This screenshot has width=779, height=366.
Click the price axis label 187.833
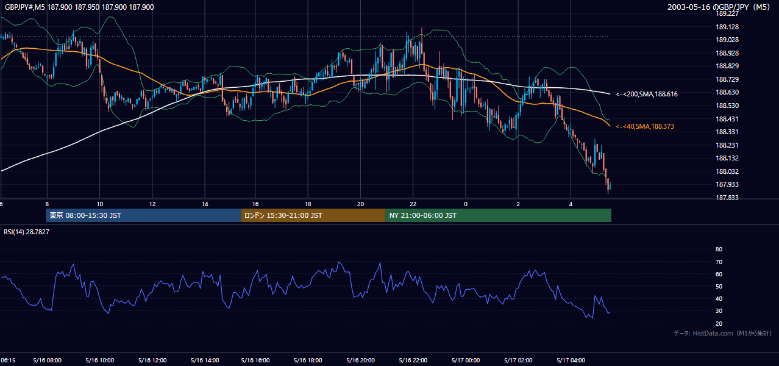click(727, 198)
